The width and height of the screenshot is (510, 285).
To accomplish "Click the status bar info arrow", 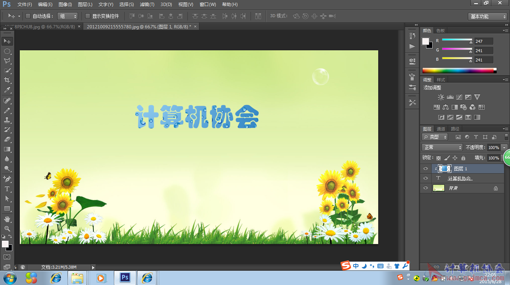I will (93, 267).
